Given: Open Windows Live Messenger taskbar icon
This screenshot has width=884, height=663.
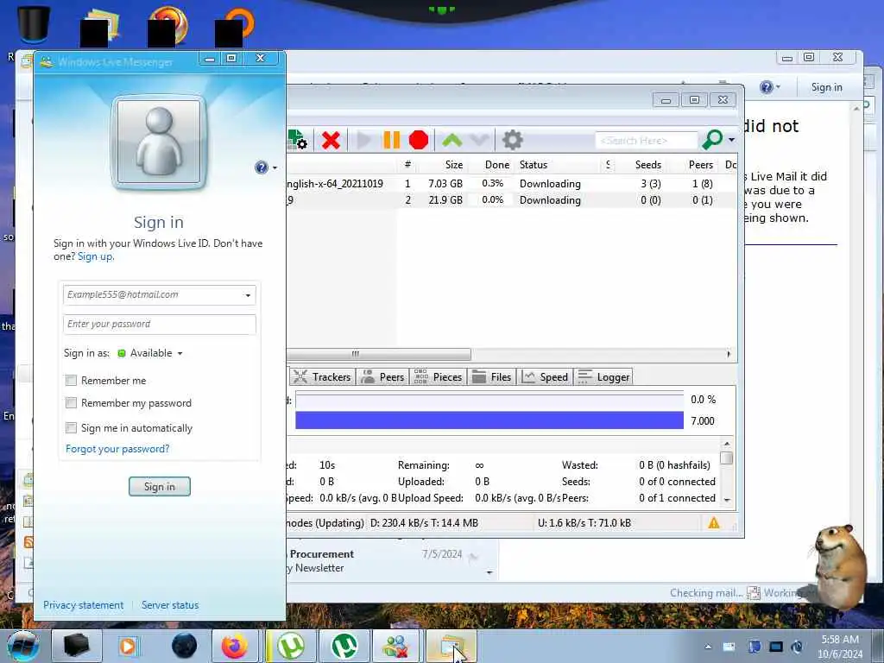Looking at the screenshot, I should point(396,646).
